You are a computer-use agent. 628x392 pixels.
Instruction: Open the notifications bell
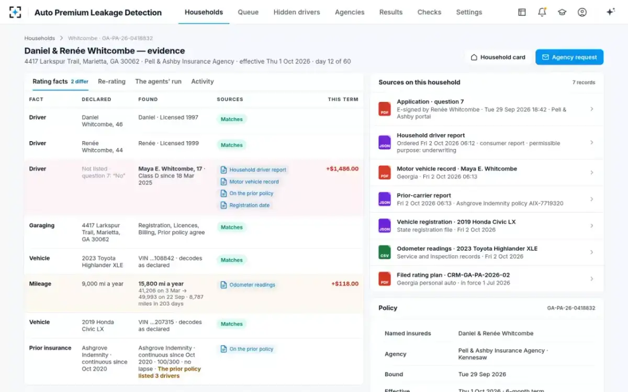point(542,12)
